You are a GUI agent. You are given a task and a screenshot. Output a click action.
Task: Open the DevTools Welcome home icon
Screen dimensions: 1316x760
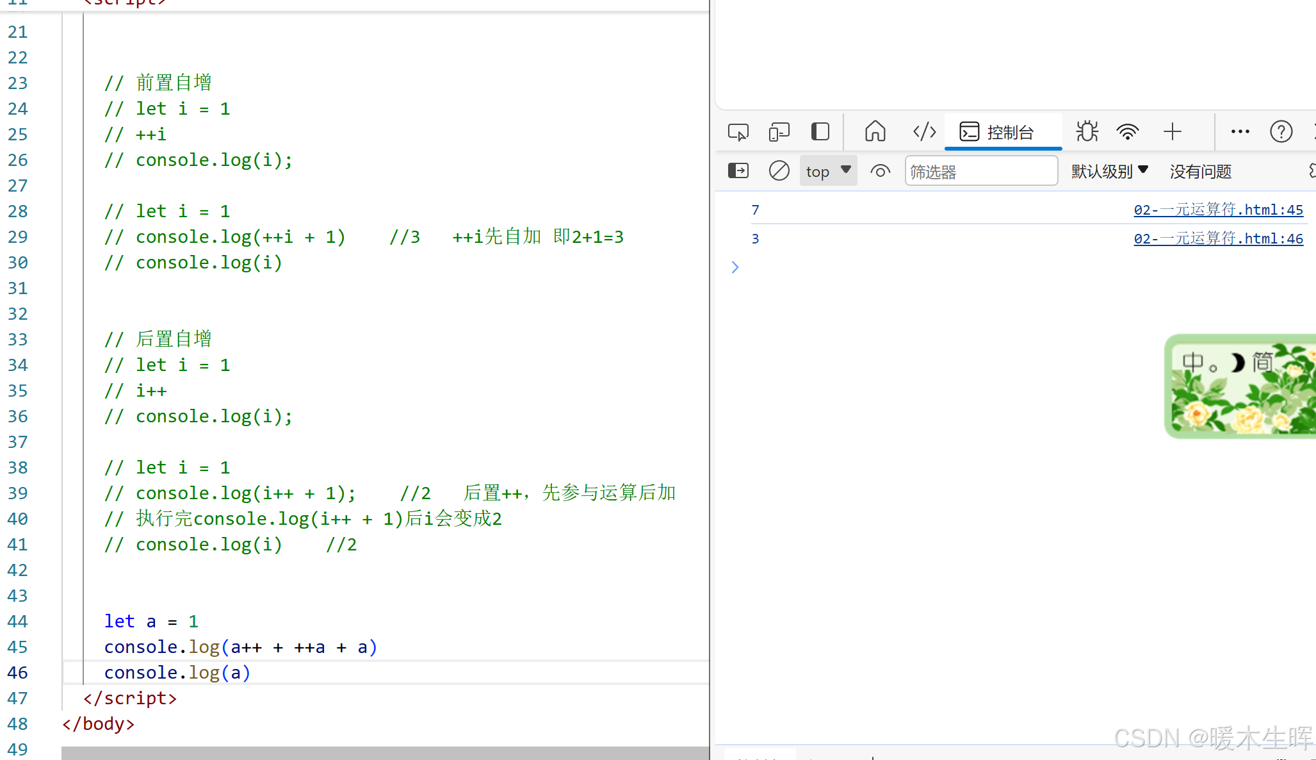click(875, 132)
